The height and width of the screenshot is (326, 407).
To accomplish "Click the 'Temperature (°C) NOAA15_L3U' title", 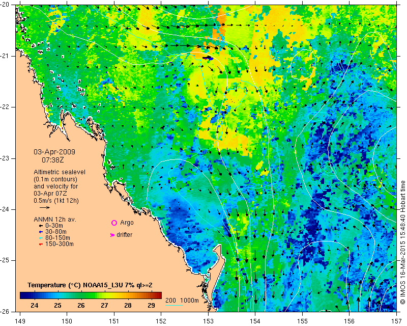I will click(75, 285).
